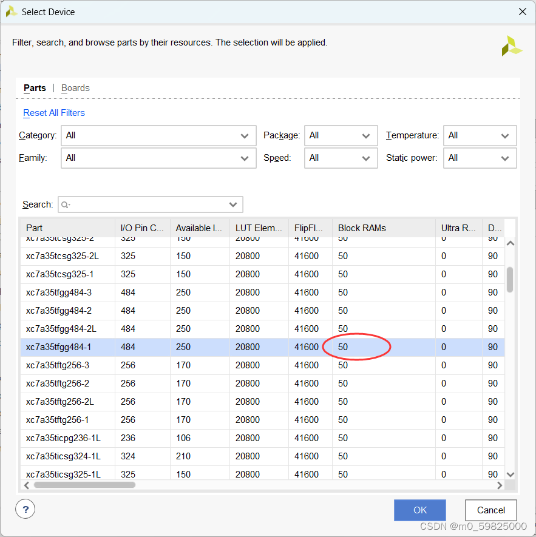Close the Select Device dialog
This screenshot has height=537, width=536.
(522, 12)
